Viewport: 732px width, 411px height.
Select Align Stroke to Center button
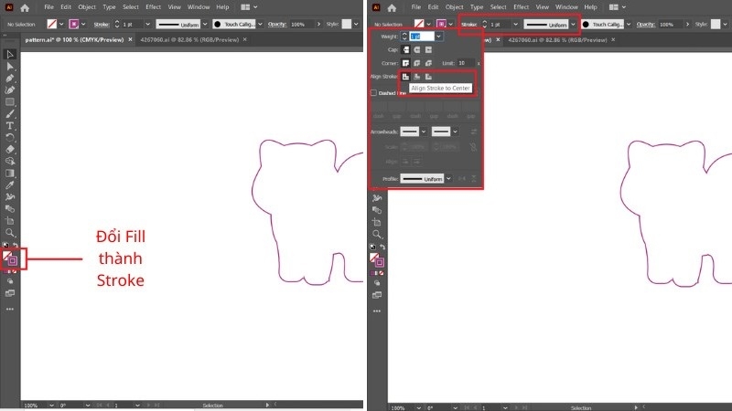pyautogui.click(x=405, y=77)
